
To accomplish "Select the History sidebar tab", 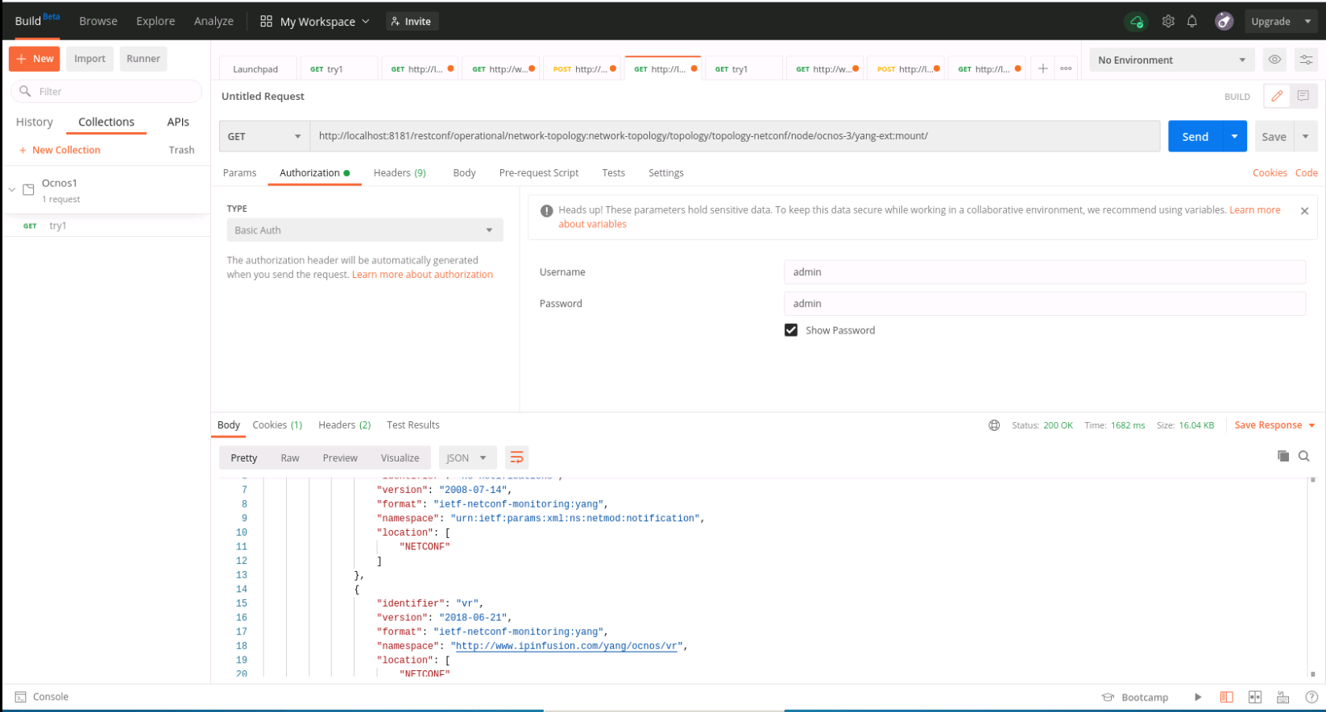I will [35, 122].
